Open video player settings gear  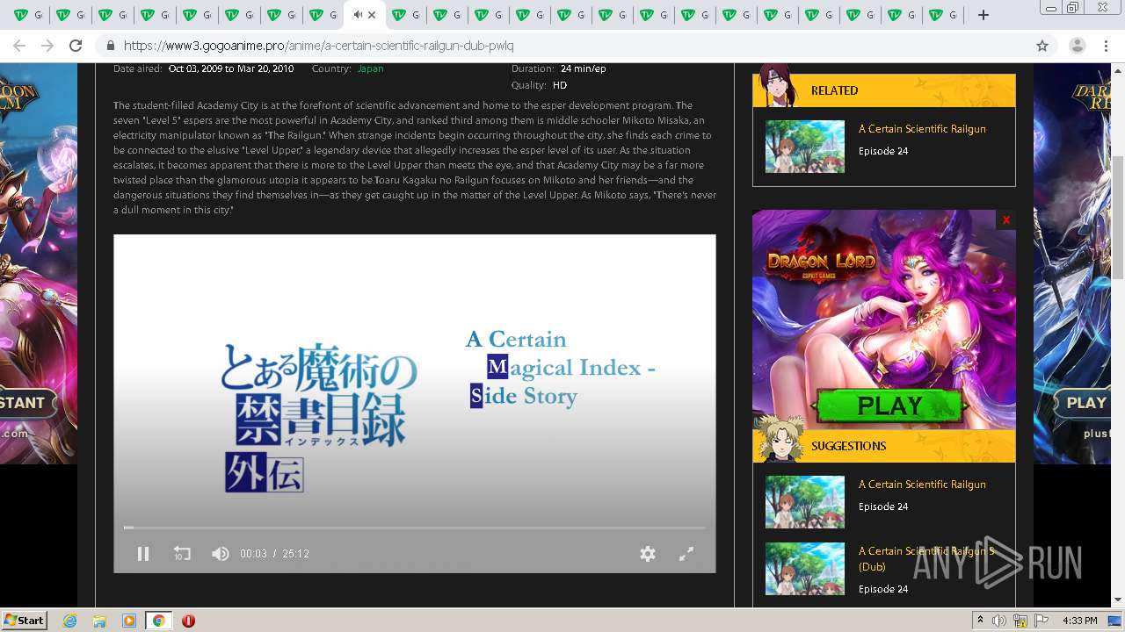click(x=648, y=554)
